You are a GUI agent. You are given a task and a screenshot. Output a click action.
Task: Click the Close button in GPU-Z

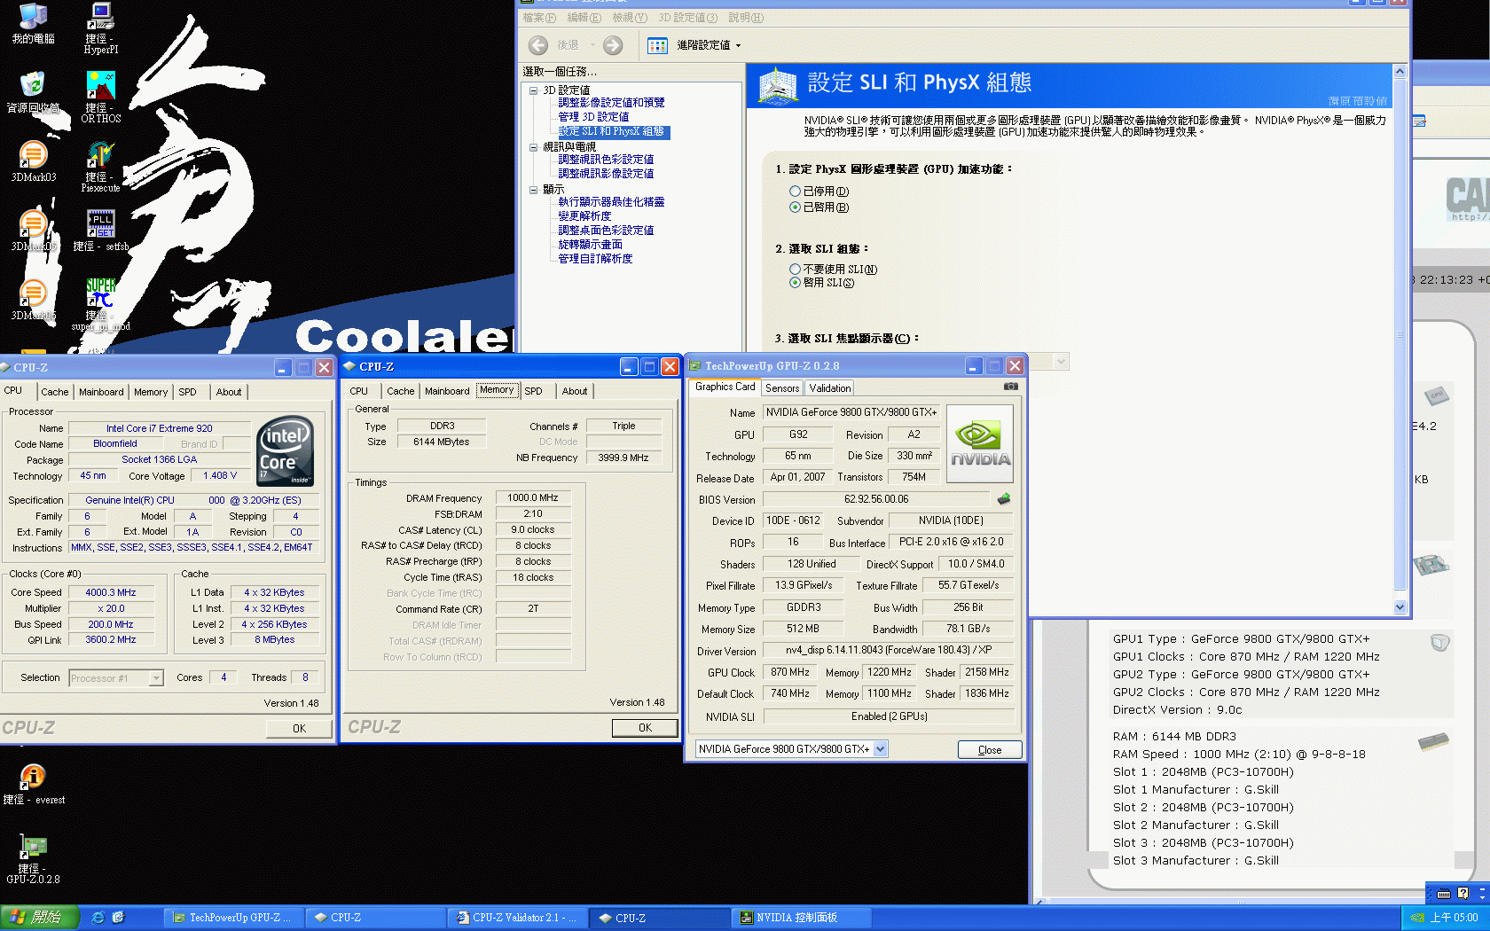(x=990, y=750)
